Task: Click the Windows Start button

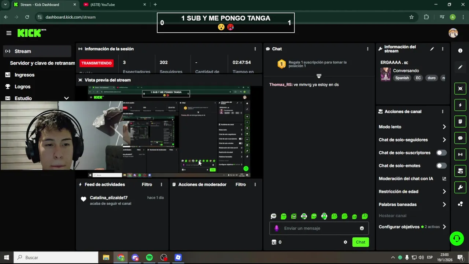Action: click(6, 257)
